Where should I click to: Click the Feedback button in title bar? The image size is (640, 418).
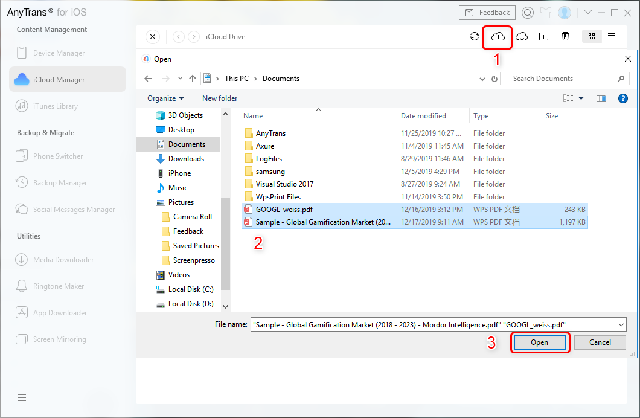pos(487,12)
